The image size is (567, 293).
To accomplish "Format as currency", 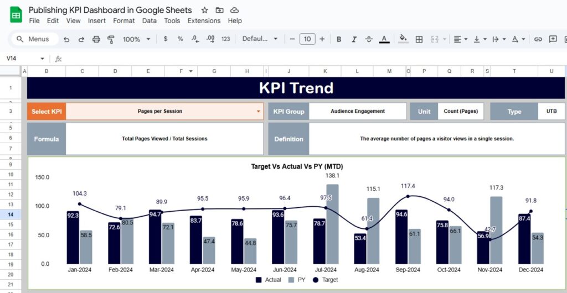I will (165, 39).
